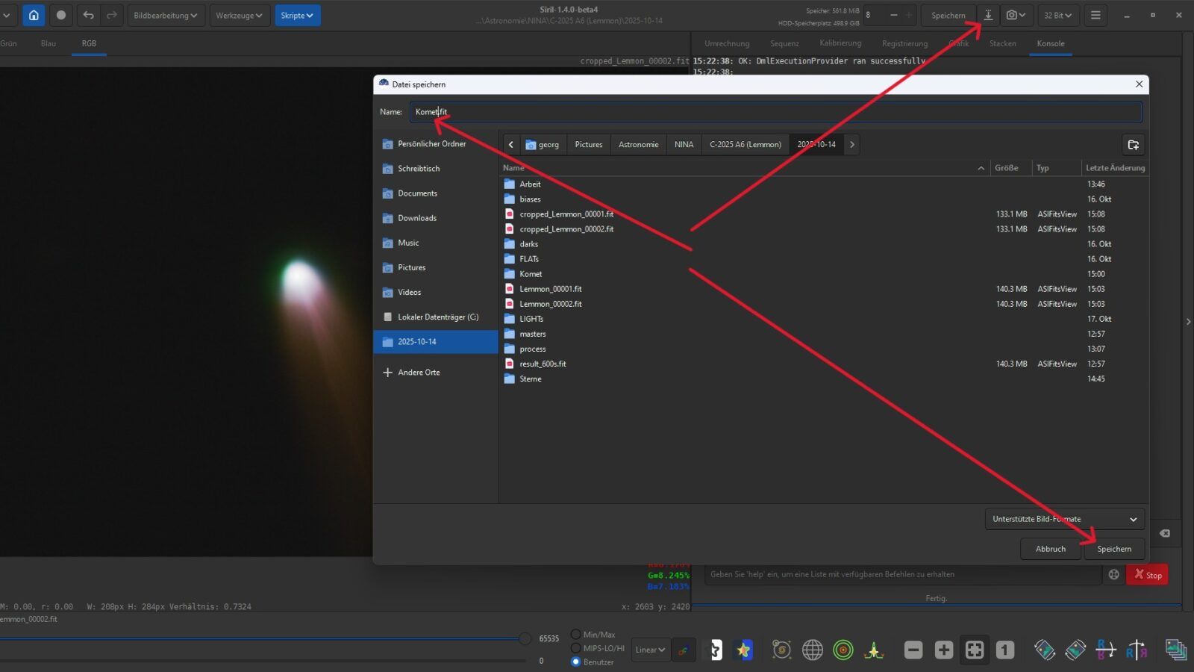This screenshot has width=1194, height=672.
Task: Click the home directory icon in toolbar
Action: pos(34,15)
